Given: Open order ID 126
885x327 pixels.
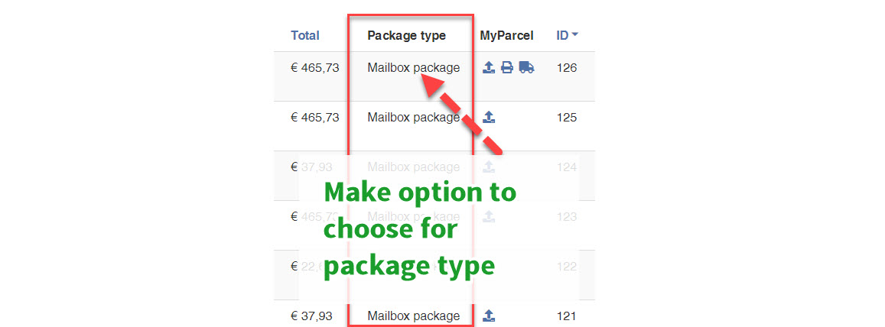Looking at the screenshot, I should pos(567,67).
